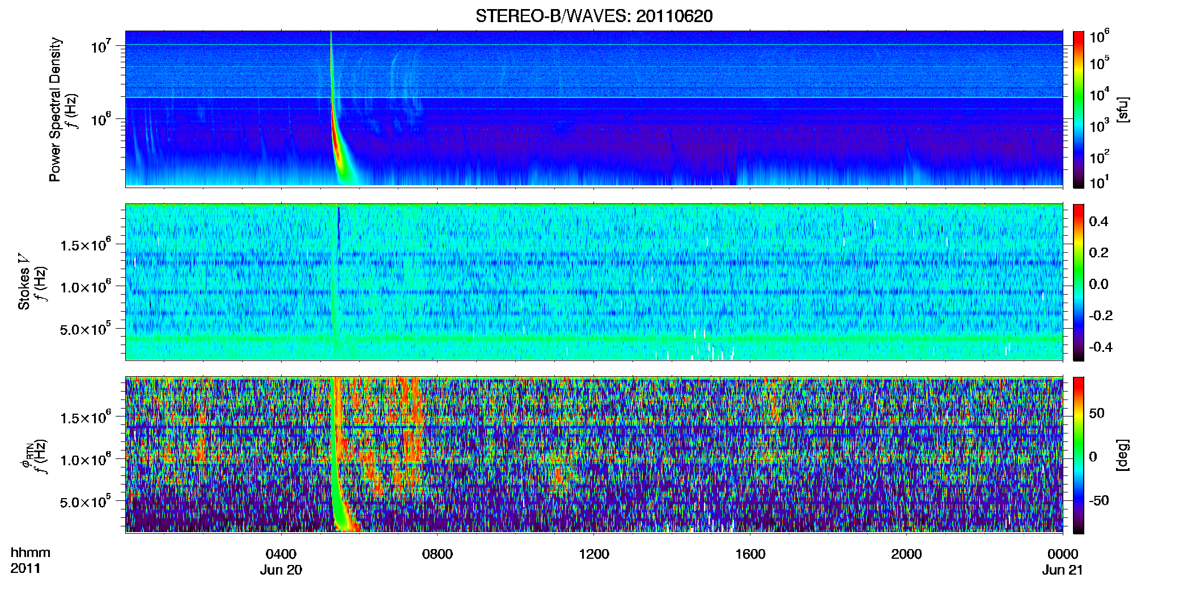Click the -50 label on degrees colorbar

pos(1099,500)
